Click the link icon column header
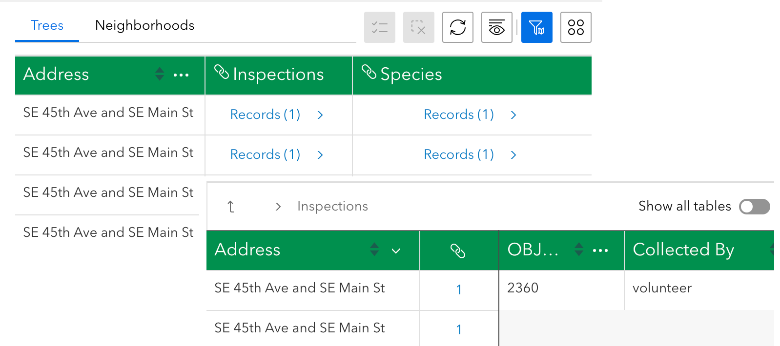780x346 pixels. pyautogui.click(x=458, y=250)
